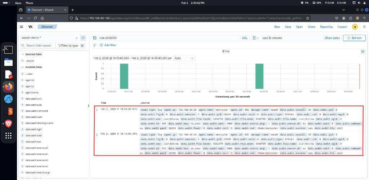Open Firefox extensions puzzle icon

351,18
